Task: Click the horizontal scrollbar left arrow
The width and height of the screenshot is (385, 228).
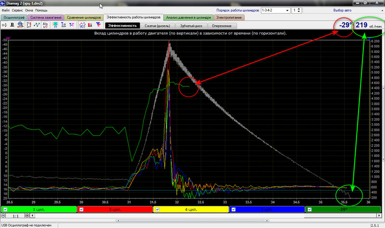Action: [32, 216]
